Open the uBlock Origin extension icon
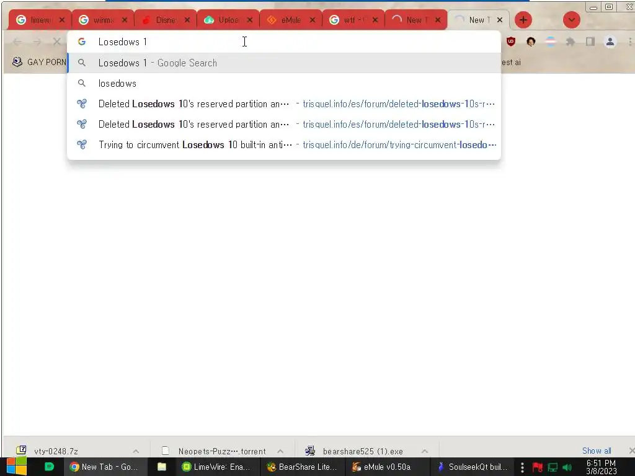635x476 pixels. (511, 42)
